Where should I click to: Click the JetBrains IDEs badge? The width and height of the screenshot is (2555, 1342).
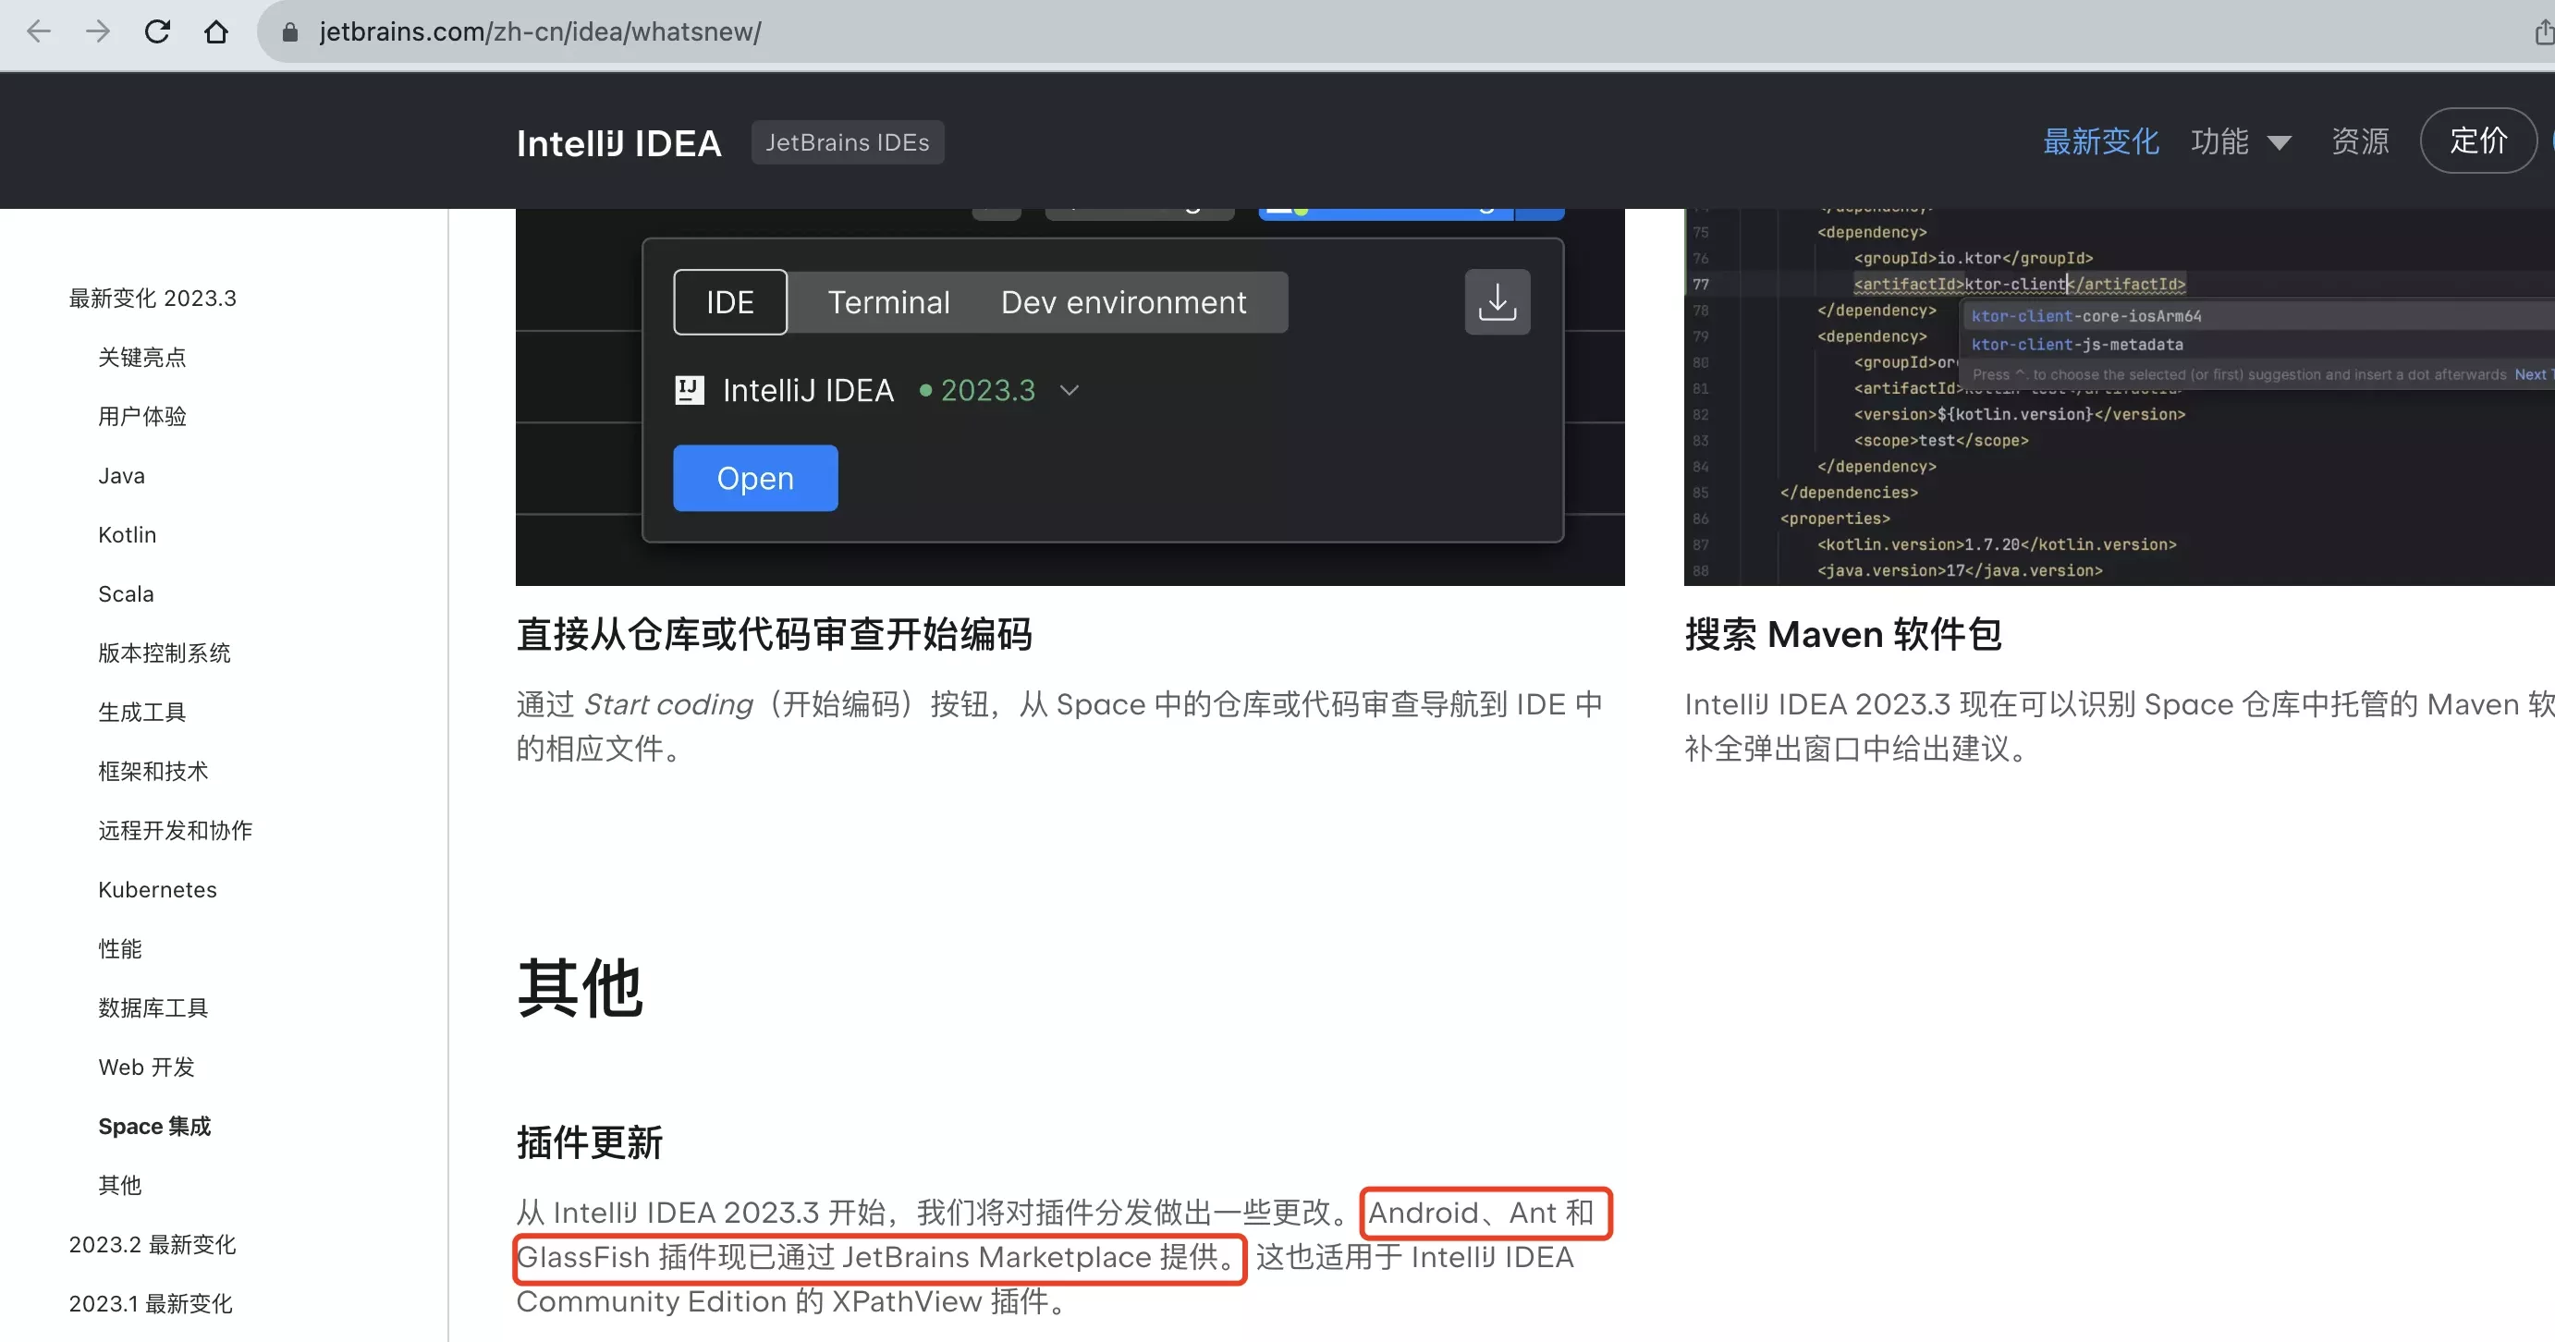[847, 141]
